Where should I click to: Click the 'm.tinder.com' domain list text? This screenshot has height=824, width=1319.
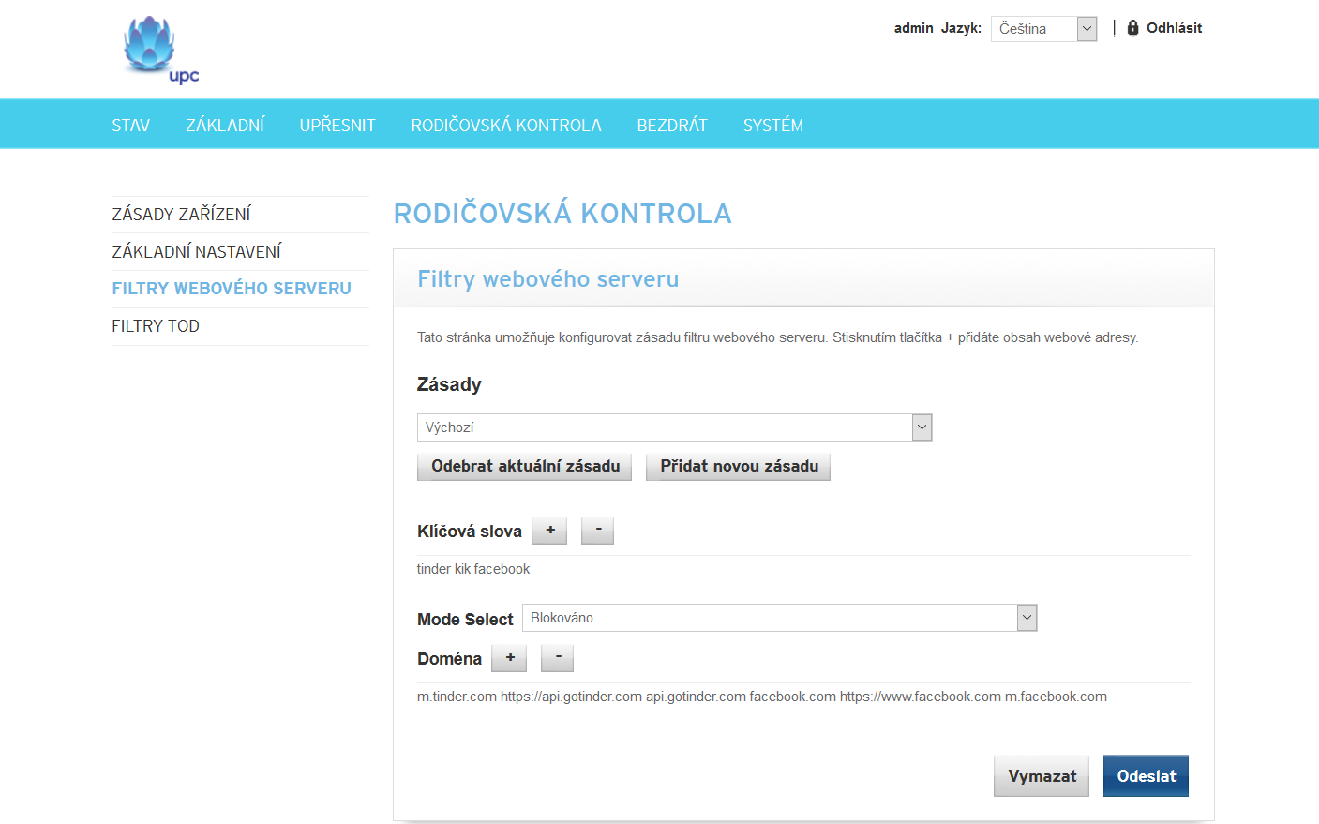tap(762, 697)
